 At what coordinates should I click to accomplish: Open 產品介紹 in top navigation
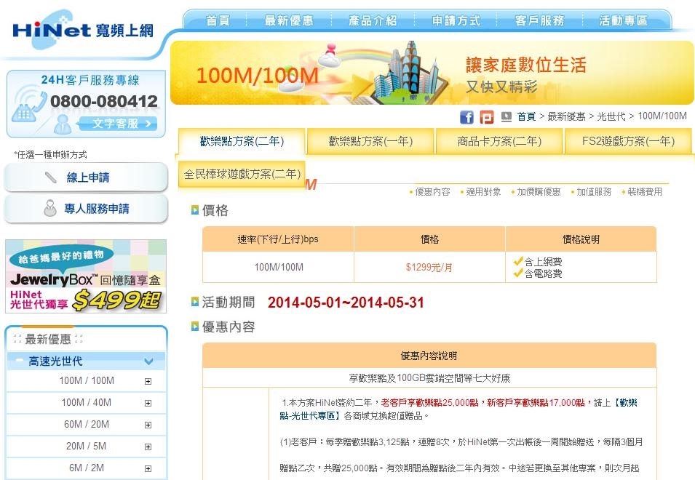click(x=373, y=20)
